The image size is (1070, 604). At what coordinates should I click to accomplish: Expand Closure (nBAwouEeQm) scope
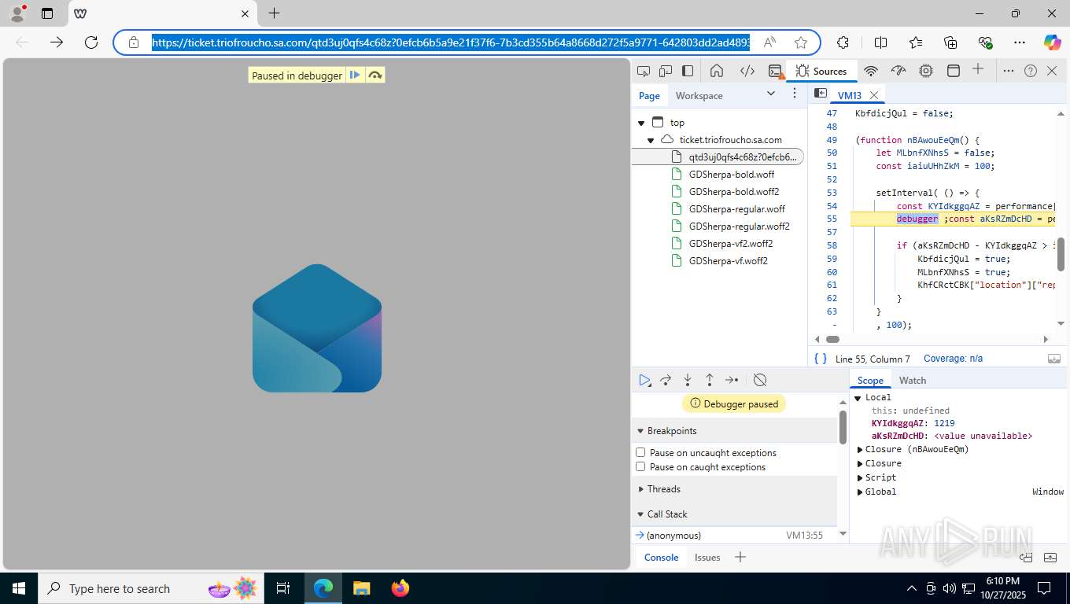[x=860, y=450]
